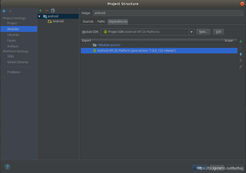Add a new module with green plus

coord(40,11)
